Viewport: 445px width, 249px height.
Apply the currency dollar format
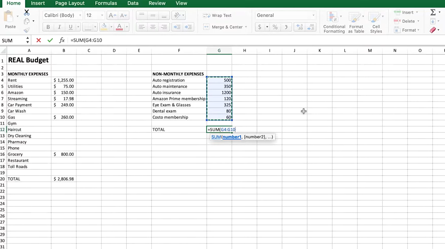(260, 27)
